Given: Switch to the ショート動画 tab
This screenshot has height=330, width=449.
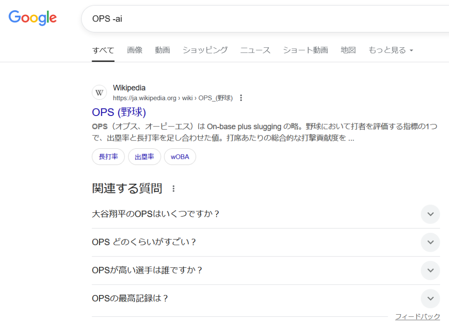Looking at the screenshot, I should coord(305,50).
